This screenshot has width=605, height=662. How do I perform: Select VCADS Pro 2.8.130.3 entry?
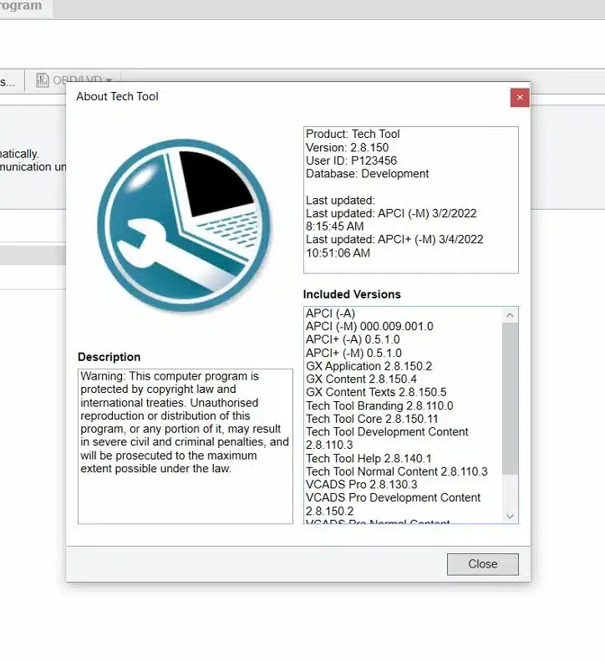coord(361,485)
